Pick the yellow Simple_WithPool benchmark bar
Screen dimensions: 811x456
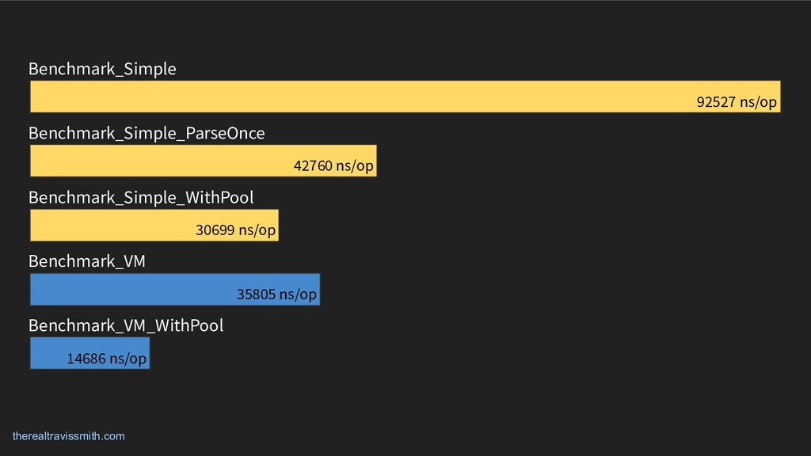(x=111, y=225)
